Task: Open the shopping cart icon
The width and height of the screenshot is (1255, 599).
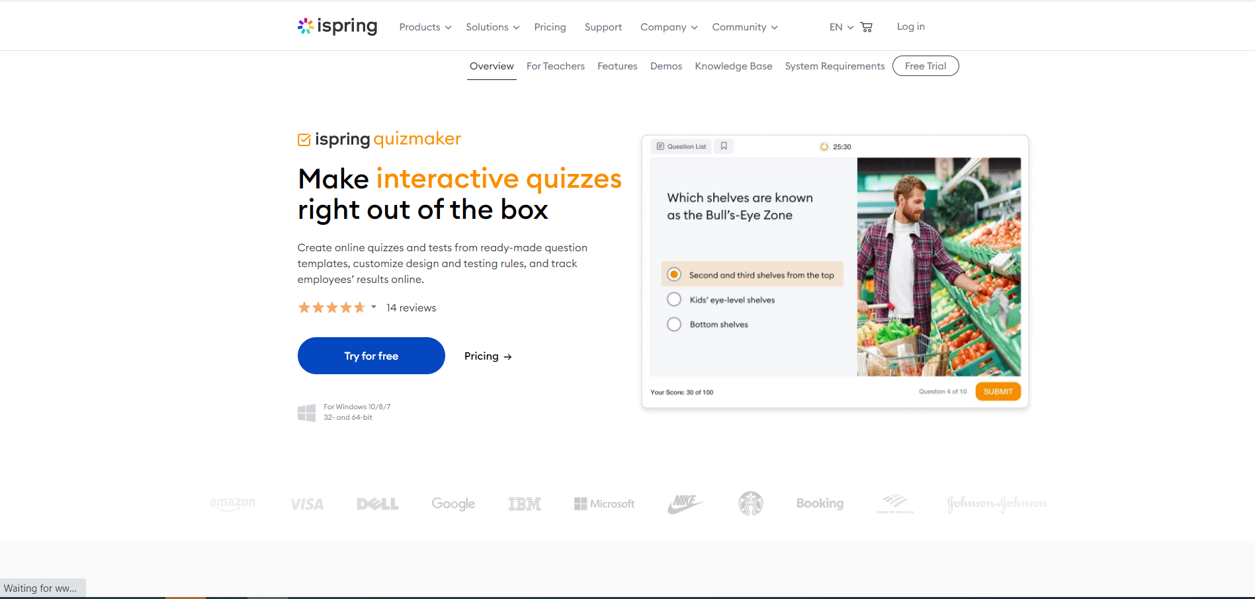Action: coord(867,27)
